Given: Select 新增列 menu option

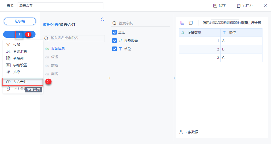Looking at the screenshot, I should 18,58.
